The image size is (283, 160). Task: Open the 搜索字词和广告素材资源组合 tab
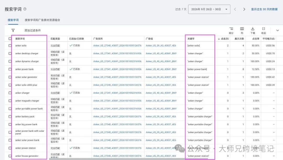coord(42,20)
